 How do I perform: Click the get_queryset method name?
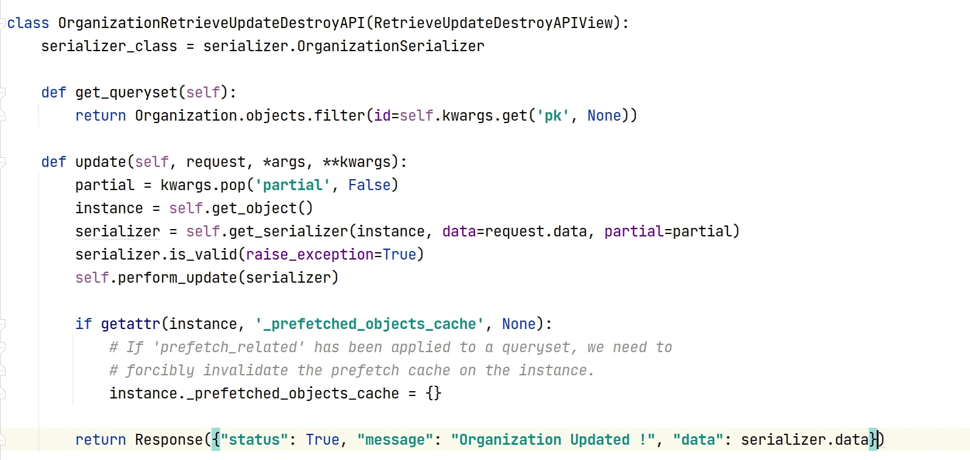pyautogui.click(x=126, y=93)
